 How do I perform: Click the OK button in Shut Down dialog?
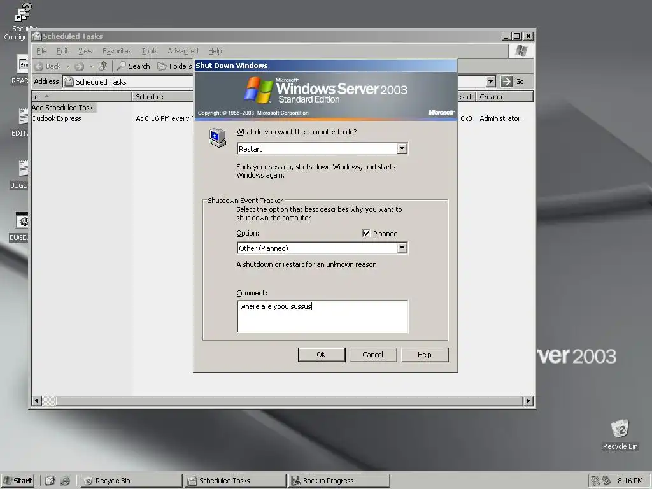[322, 355]
